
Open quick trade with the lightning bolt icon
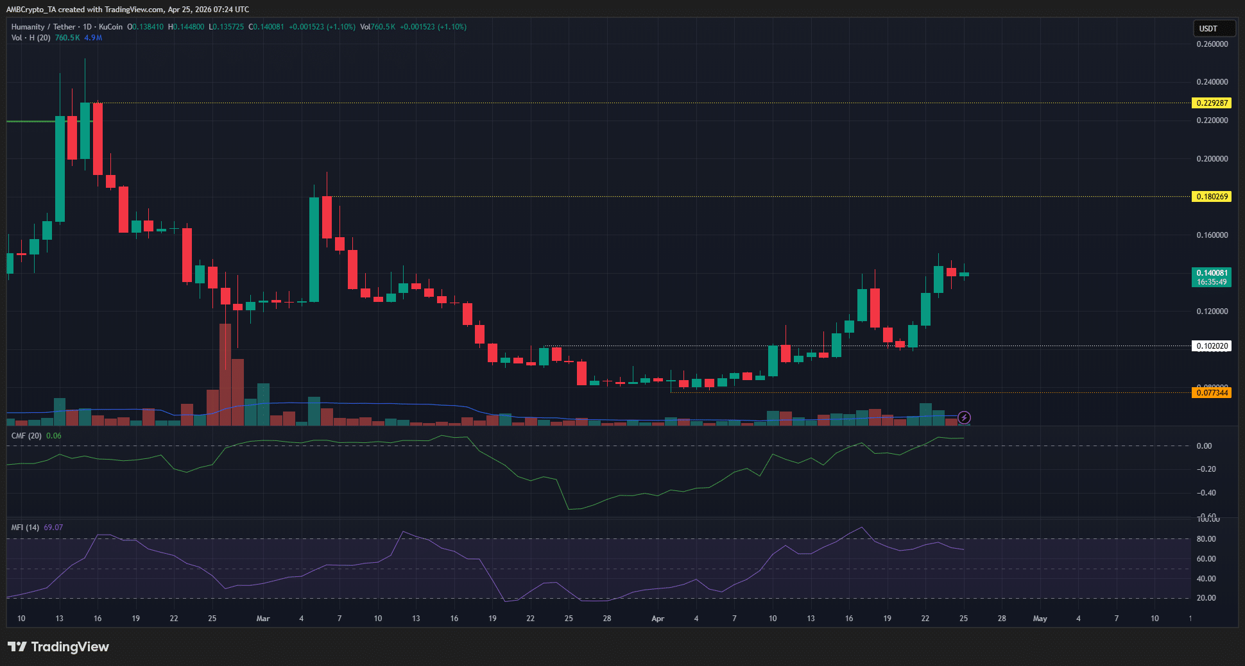pyautogui.click(x=964, y=417)
